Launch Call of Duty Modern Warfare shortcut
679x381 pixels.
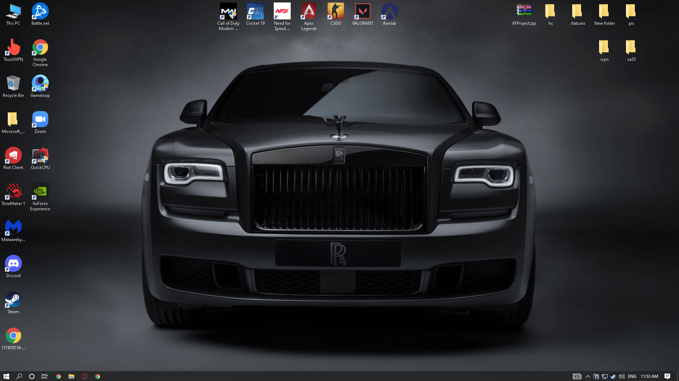point(228,17)
